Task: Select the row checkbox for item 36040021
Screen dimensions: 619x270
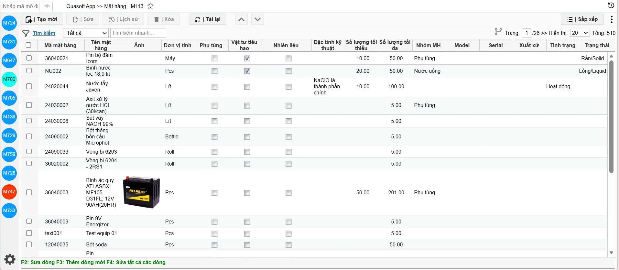Action: pyautogui.click(x=29, y=58)
